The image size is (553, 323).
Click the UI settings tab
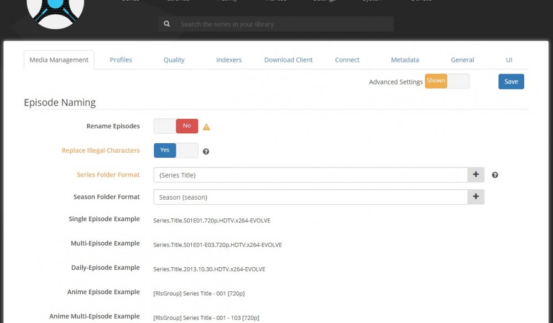click(x=509, y=60)
